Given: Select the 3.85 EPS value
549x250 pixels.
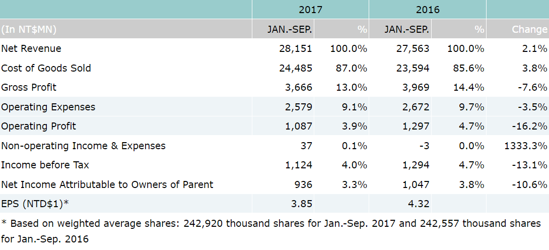Looking at the screenshot, I should (302, 204).
